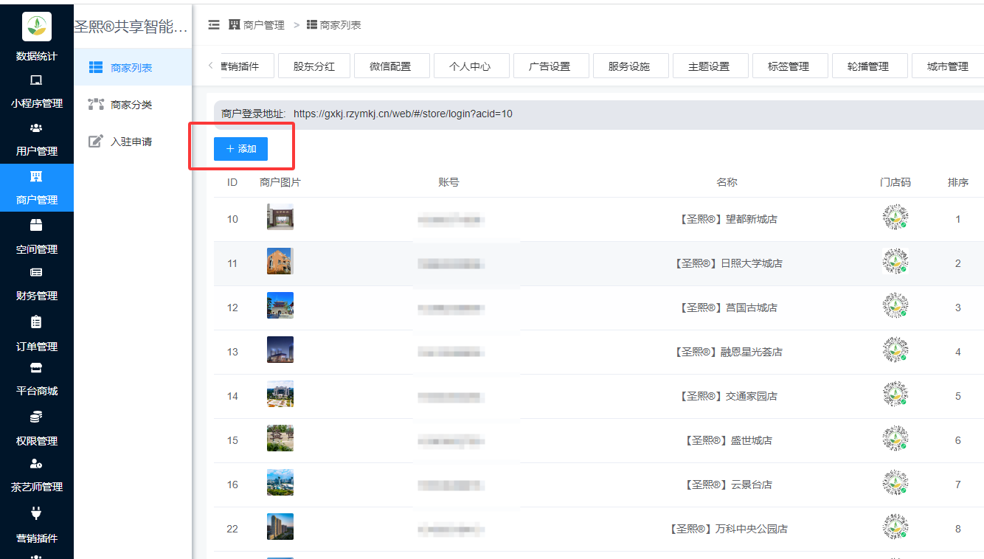Click the name 【圣熙®】盛世城店
This screenshot has height=559, width=984.
pyautogui.click(x=727, y=440)
